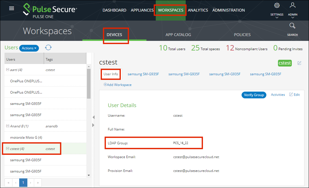Click the 25 Total spaces statistic
Viewport: 309px width, 188px height.
click(205, 48)
